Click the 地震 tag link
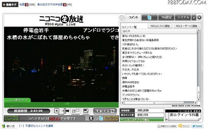This screenshot has height=130, width=208. (22, 5)
